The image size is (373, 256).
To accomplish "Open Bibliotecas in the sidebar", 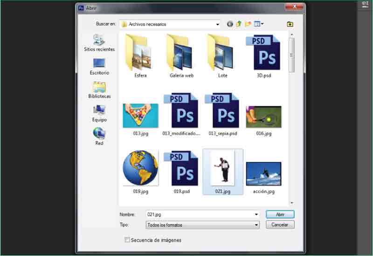I will tap(99, 90).
